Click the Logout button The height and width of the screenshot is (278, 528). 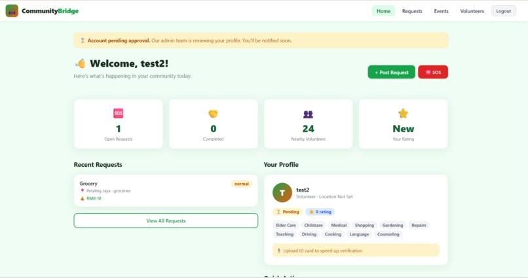click(x=503, y=11)
